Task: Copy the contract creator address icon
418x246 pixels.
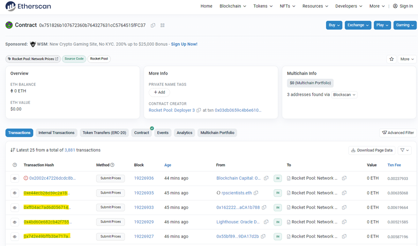Action: tap(199, 110)
